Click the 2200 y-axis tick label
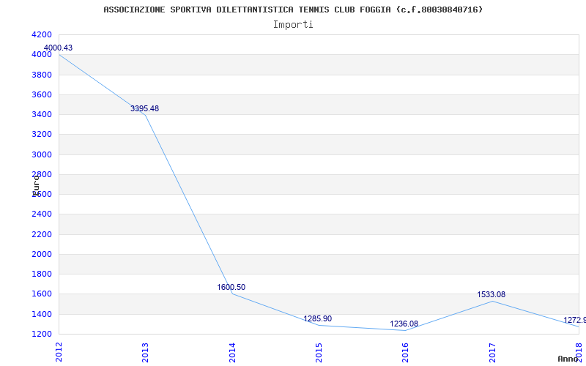This screenshot has width=586, height=366. (x=42, y=234)
